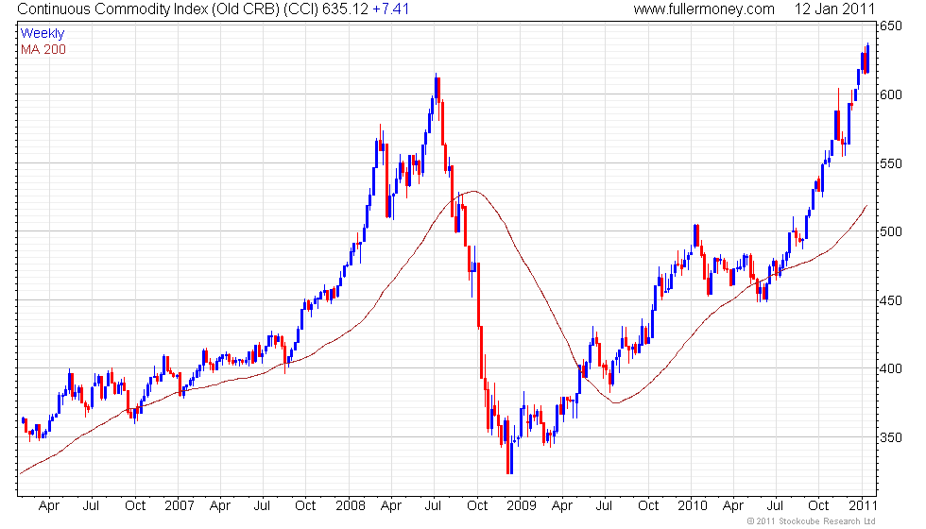The width and height of the screenshot is (926, 529).
Task: Click the 600 price axis label
Action: (891, 94)
